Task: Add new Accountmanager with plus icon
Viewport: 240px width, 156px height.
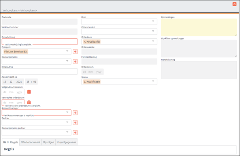Action: [x=75, y=113]
